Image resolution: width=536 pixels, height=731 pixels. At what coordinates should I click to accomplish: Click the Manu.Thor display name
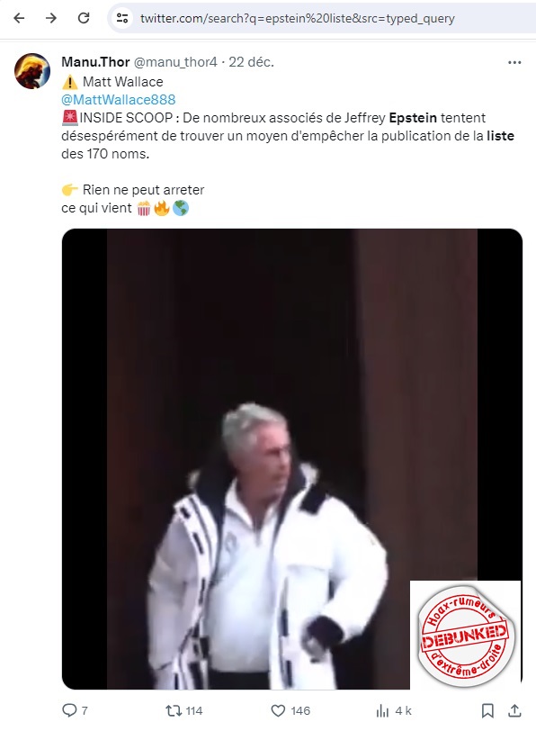click(x=95, y=62)
